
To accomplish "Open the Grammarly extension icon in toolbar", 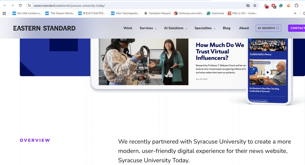I will point(281,5).
